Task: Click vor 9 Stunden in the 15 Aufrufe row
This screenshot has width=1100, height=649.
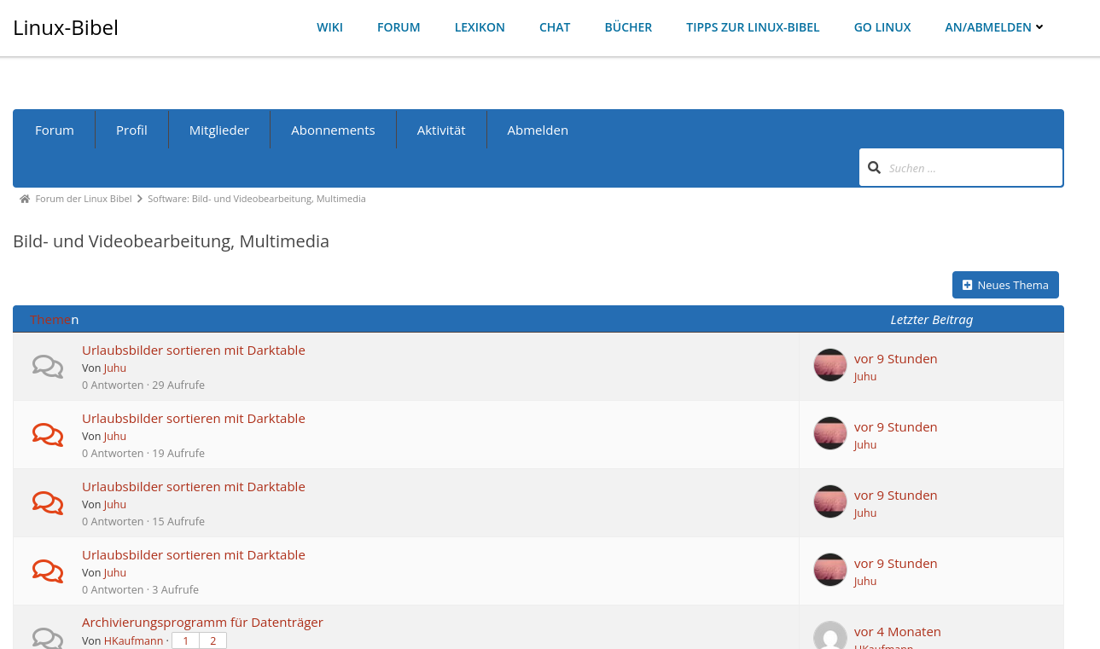Action: coord(895,495)
